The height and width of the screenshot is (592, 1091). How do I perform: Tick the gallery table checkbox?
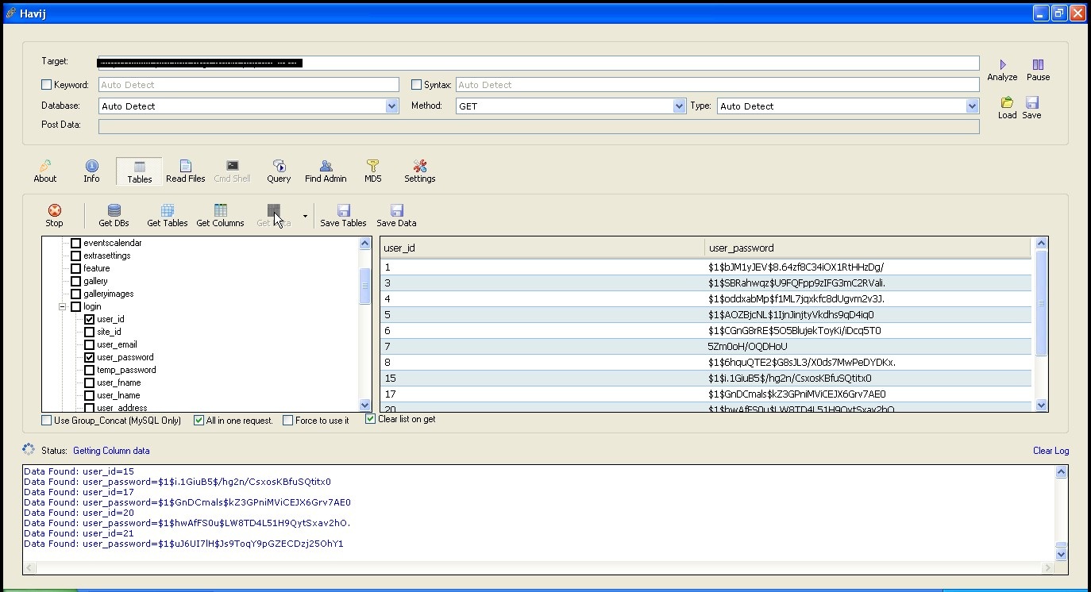coord(76,281)
